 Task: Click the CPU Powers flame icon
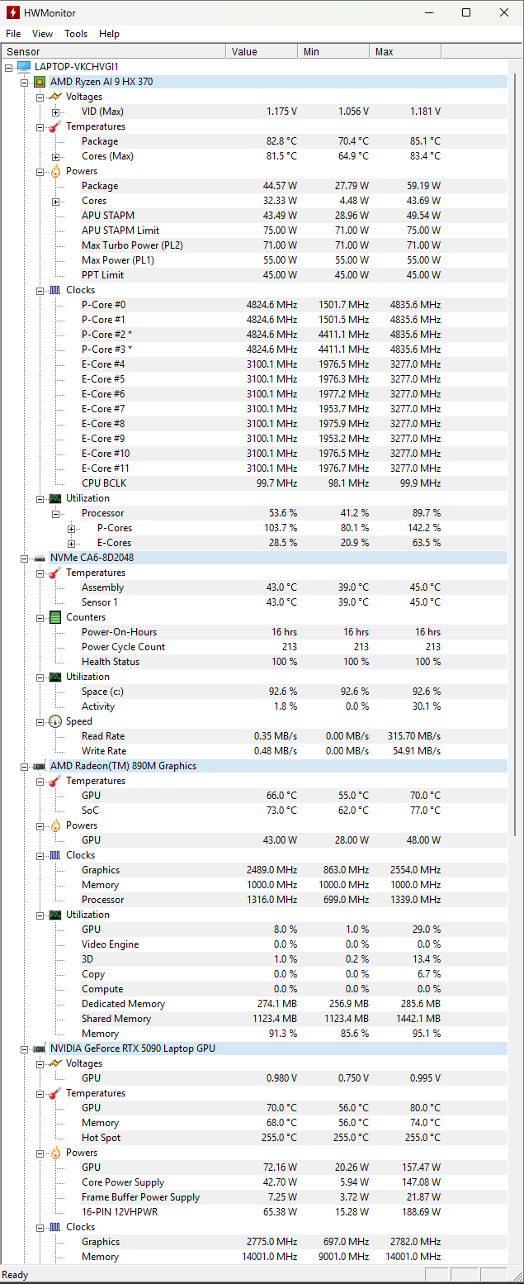(x=55, y=171)
